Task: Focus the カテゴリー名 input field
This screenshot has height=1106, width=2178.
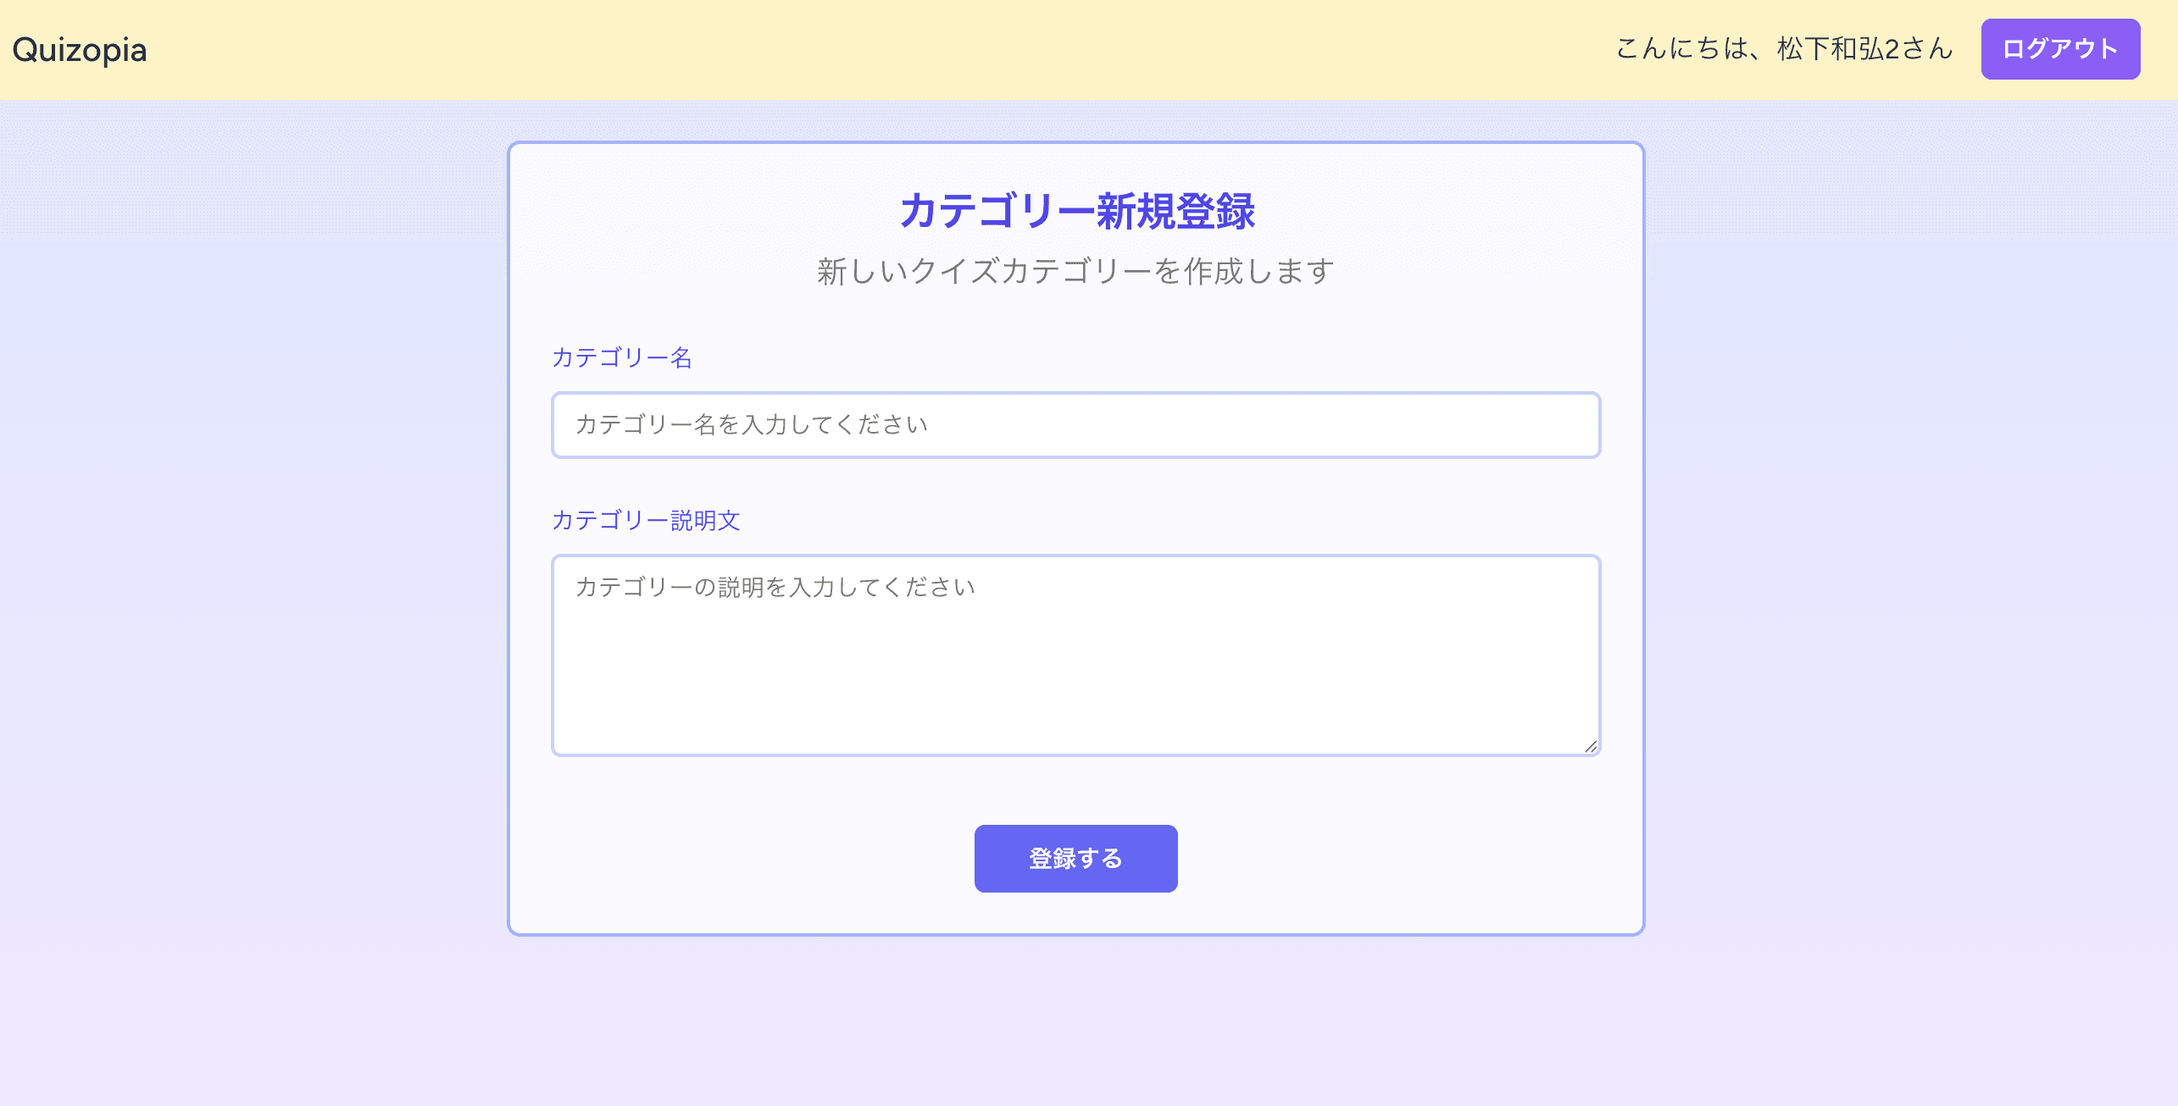Action: tap(1075, 425)
